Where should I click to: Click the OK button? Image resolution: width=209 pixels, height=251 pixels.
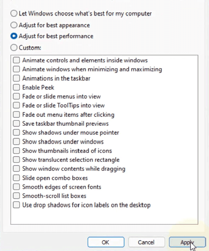click(x=106, y=242)
